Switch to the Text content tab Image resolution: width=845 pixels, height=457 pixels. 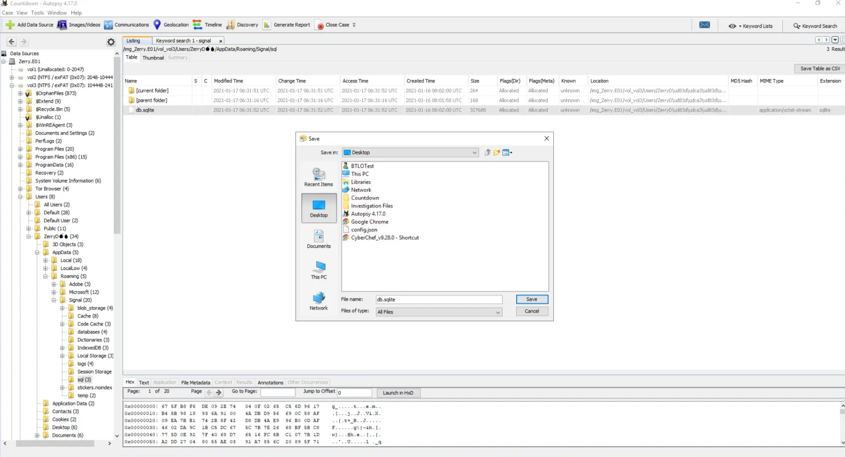tap(144, 383)
